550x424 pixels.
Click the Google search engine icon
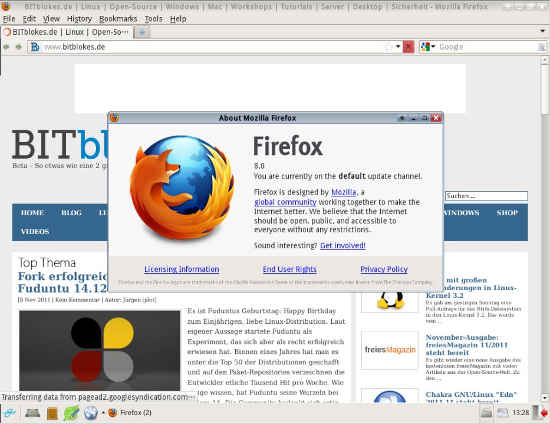pos(425,47)
